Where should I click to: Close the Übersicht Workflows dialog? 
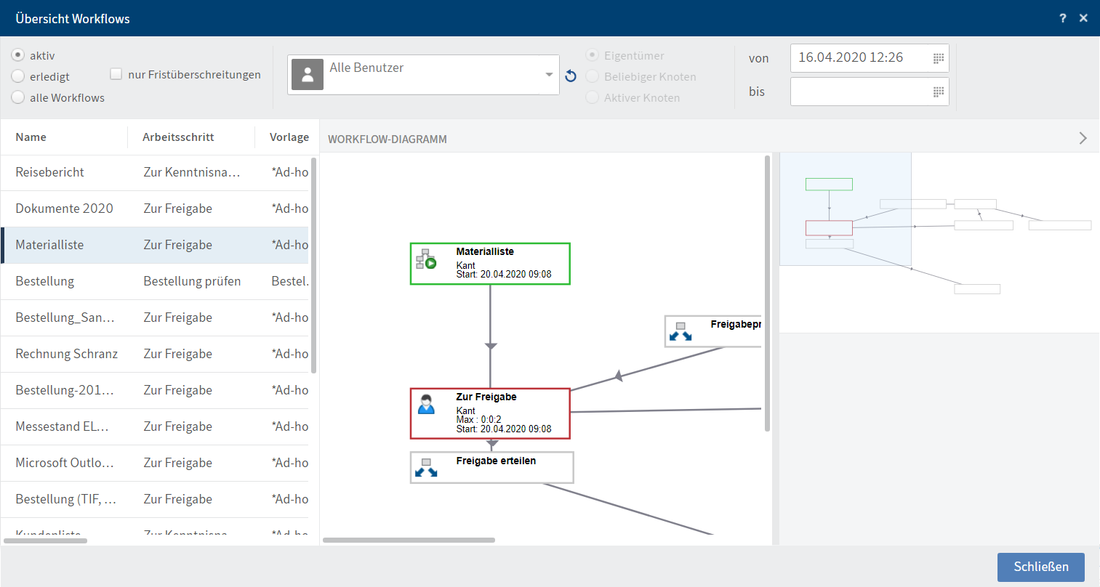[1083, 18]
